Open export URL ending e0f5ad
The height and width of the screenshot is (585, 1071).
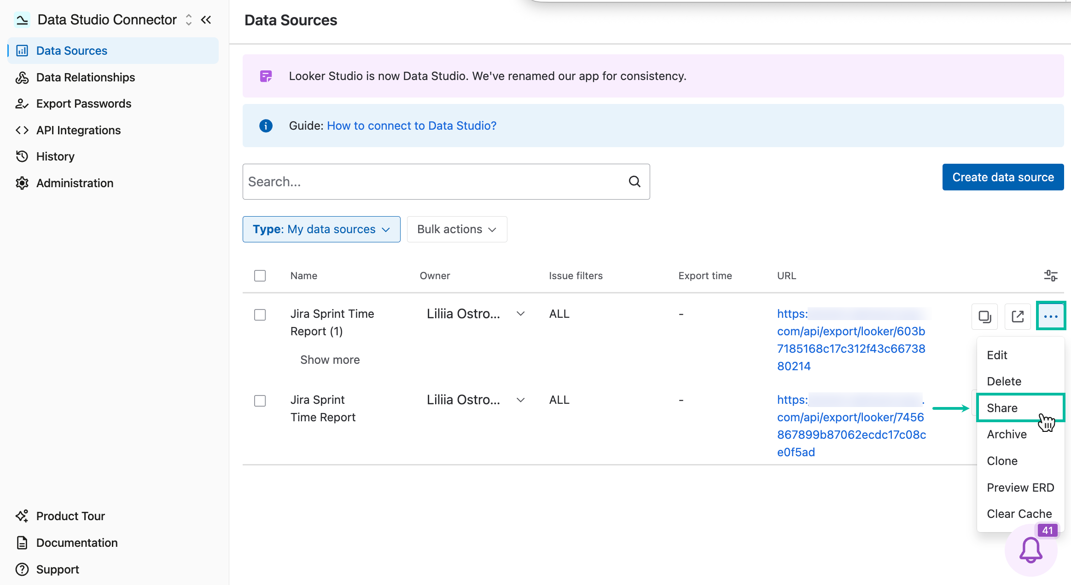[851, 426]
